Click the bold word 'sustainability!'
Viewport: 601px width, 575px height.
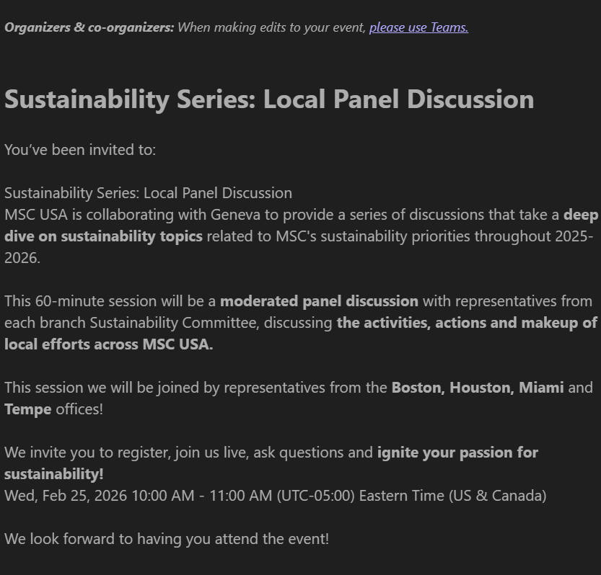54,474
